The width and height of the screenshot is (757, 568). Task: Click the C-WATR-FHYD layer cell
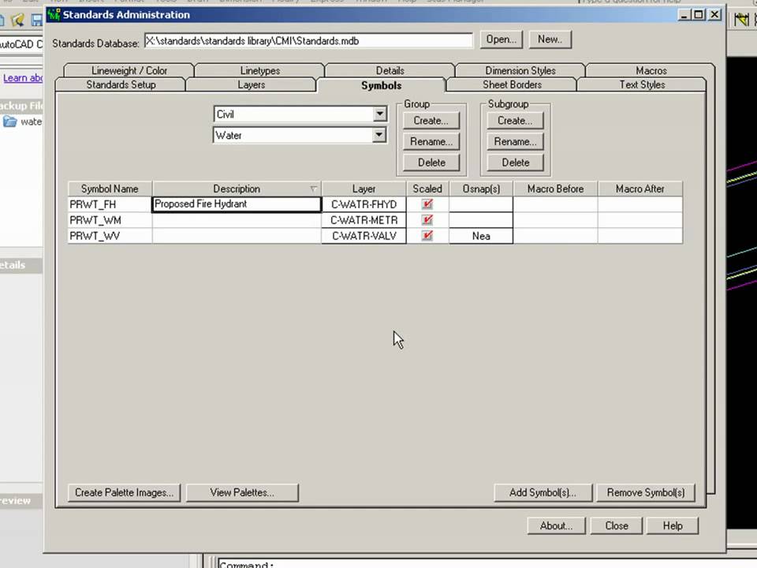point(364,204)
